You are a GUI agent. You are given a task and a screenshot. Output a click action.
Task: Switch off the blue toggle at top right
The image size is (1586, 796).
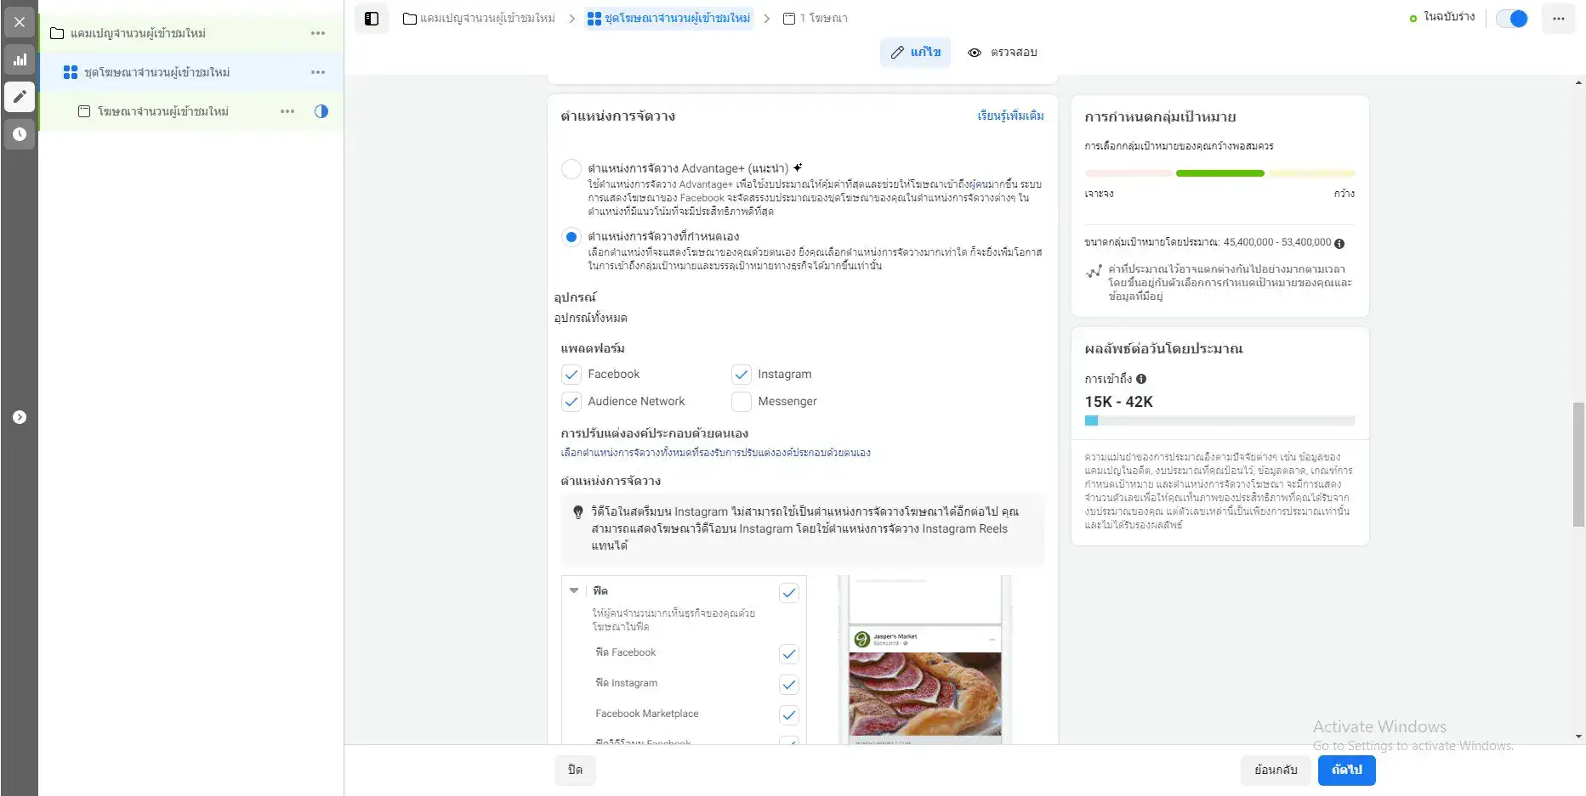coord(1512,19)
